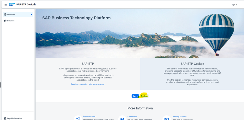
Task: Click Sign In in the top header
Action: pyautogui.click(x=234, y=5)
